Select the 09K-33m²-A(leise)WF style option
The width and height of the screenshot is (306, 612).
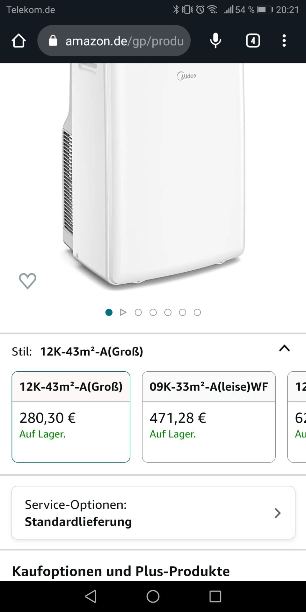click(208, 417)
